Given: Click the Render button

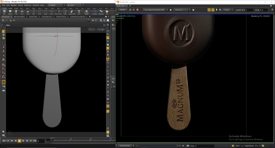Looking at the screenshot, I should coord(122,10).
